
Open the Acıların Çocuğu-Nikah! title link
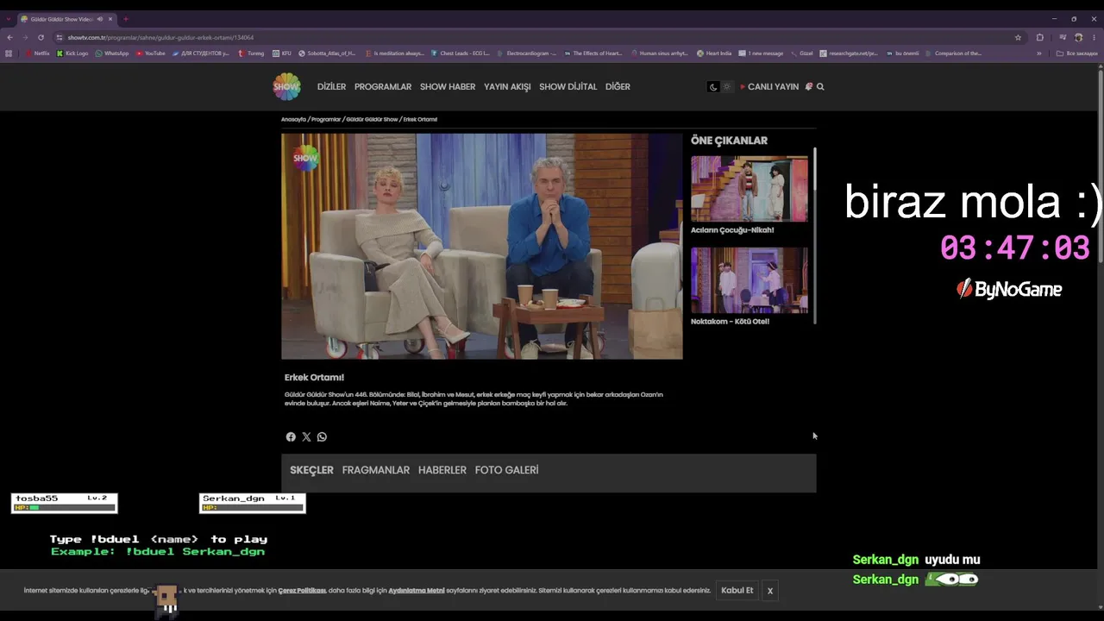tap(732, 230)
